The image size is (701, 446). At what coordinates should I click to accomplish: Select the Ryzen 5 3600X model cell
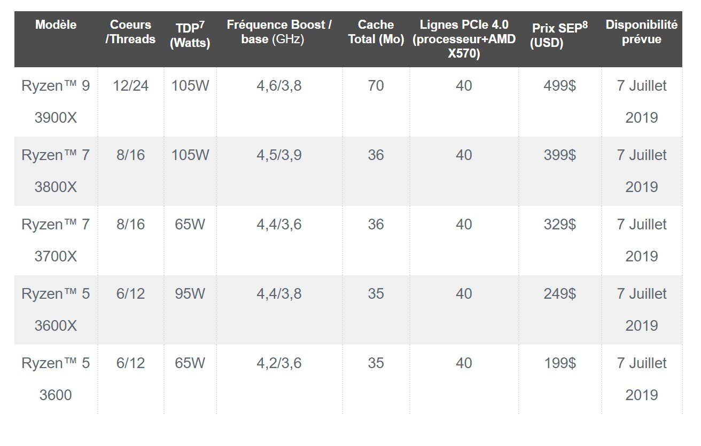(x=56, y=309)
